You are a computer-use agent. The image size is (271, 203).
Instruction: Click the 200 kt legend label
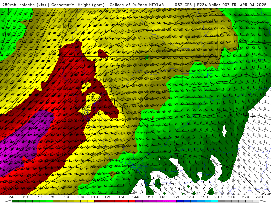click(218, 197)
